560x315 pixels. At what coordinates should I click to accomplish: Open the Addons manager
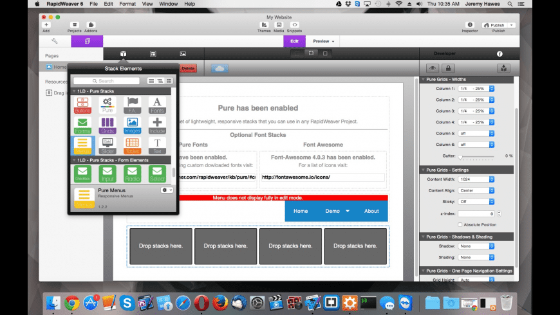pyautogui.click(x=91, y=27)
